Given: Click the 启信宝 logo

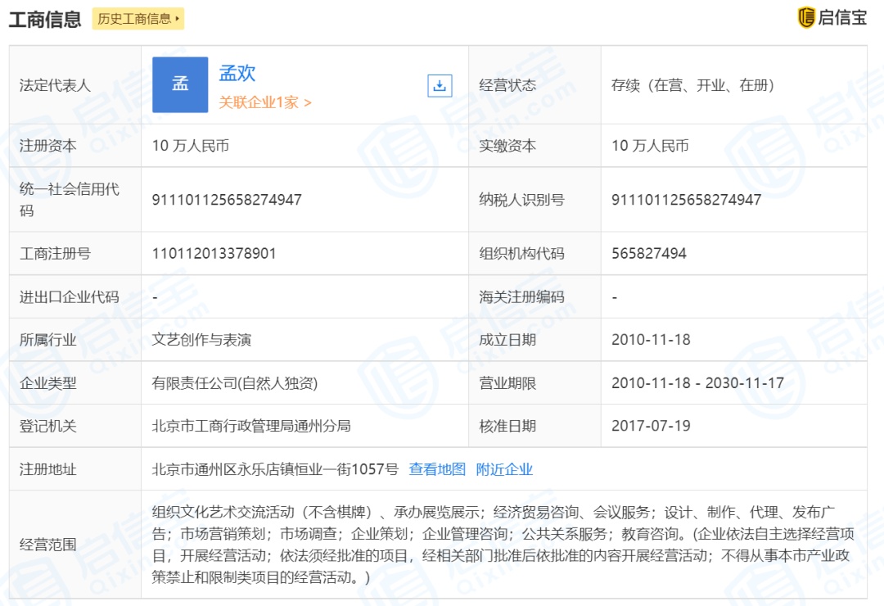Looking at the screenshot, I should click(x=832, y=17).
